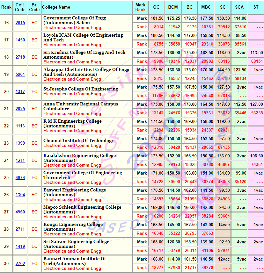The height and width of the screenshot is (273, 264).
Task: Open Kongu college code 2711
Action: click(20, 229)
